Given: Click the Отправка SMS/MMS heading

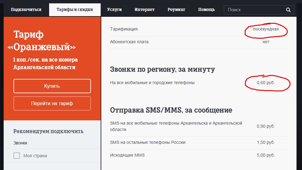Looking at the screenshot, I should click(171, 110).
